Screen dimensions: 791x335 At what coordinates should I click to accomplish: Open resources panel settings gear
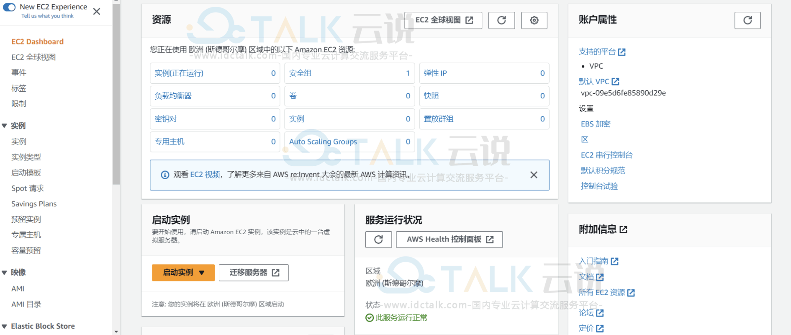534,20
